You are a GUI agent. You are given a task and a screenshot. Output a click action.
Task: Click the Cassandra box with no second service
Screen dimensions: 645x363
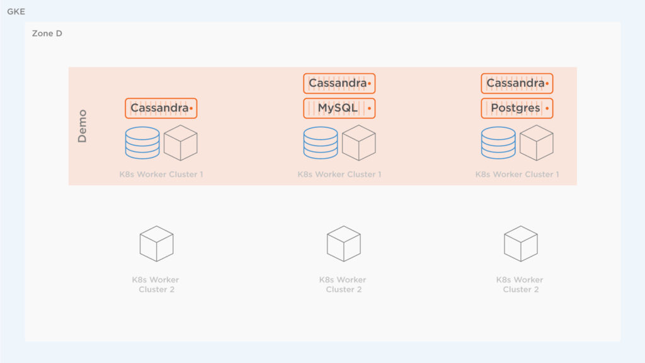pos(161,108)
